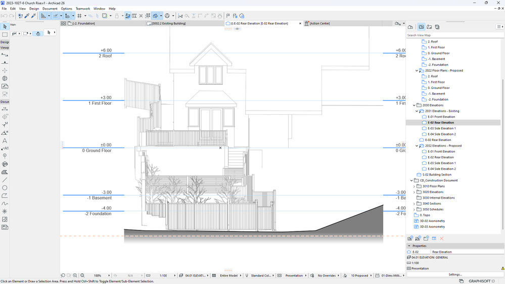Image resolution: width=505 pixels, height=284 pixels.
Task: Select the Marquee tool
Action: coord(5,35)
